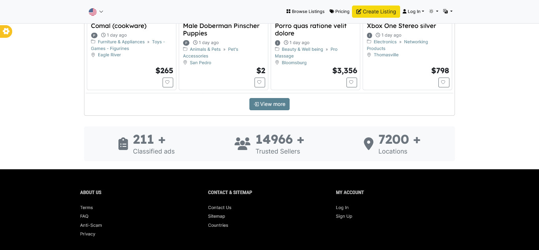Select the San Pedro location link
Image resolution: width=539 pixels, height=250 pixels.
pos(200,63)
